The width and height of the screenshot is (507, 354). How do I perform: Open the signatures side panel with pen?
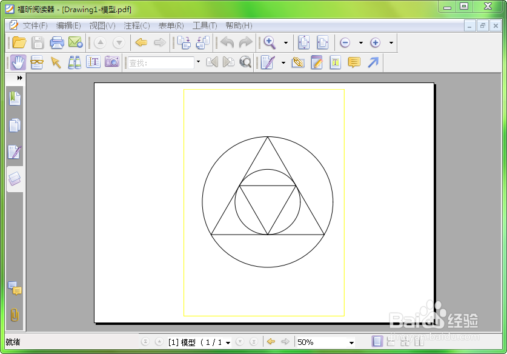point(15,152)
